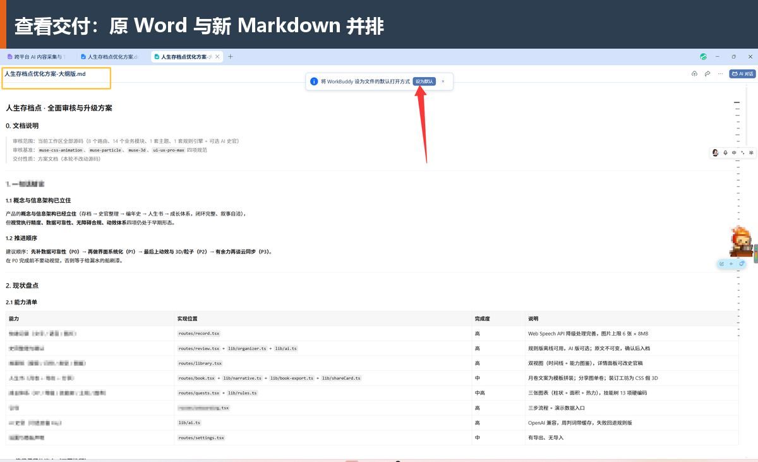Click the routes/quests.tsx code in the table

point(198,393)
